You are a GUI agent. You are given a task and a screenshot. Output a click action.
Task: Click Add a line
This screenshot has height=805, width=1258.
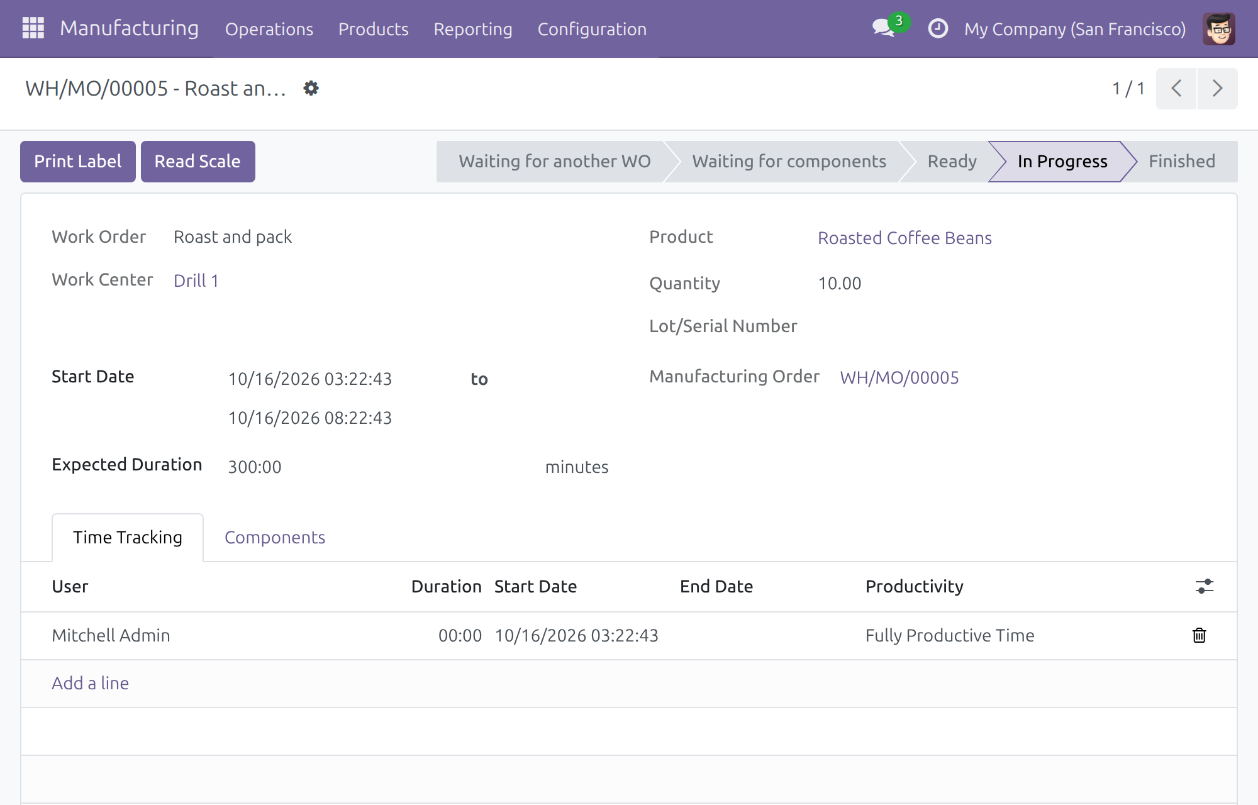tap(90, 683)
